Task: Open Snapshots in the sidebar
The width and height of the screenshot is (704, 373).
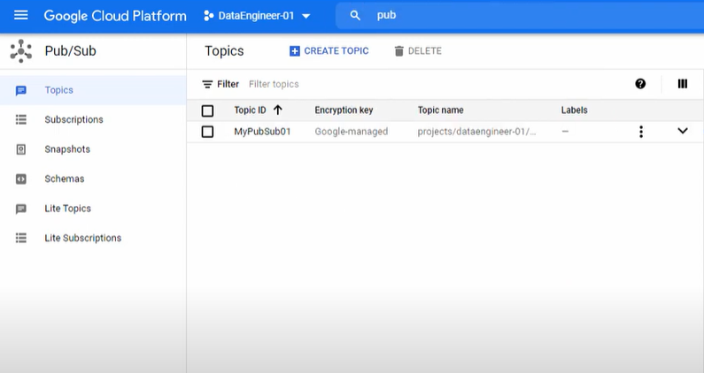Action: [x=93, y=149]
